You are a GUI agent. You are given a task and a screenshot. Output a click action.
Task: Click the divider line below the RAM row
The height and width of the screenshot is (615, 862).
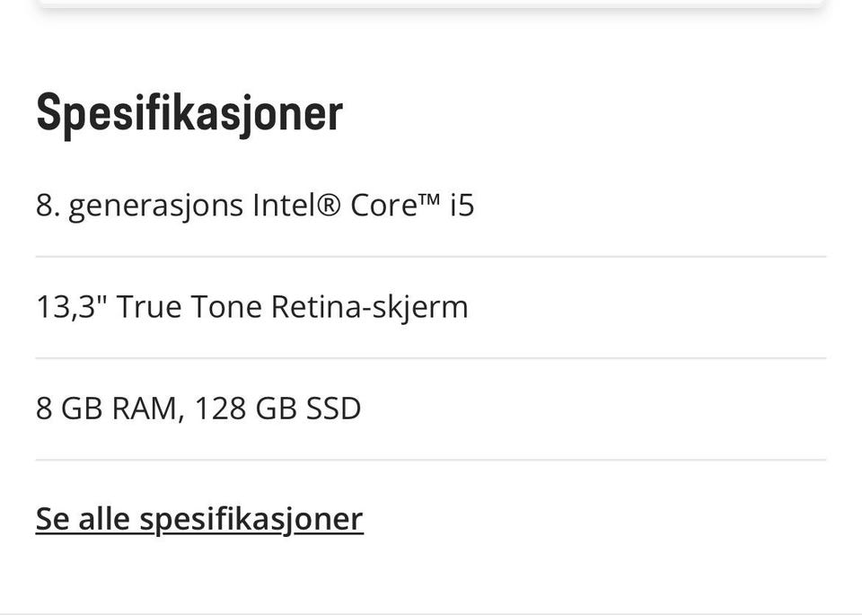(x=431, y=460)
